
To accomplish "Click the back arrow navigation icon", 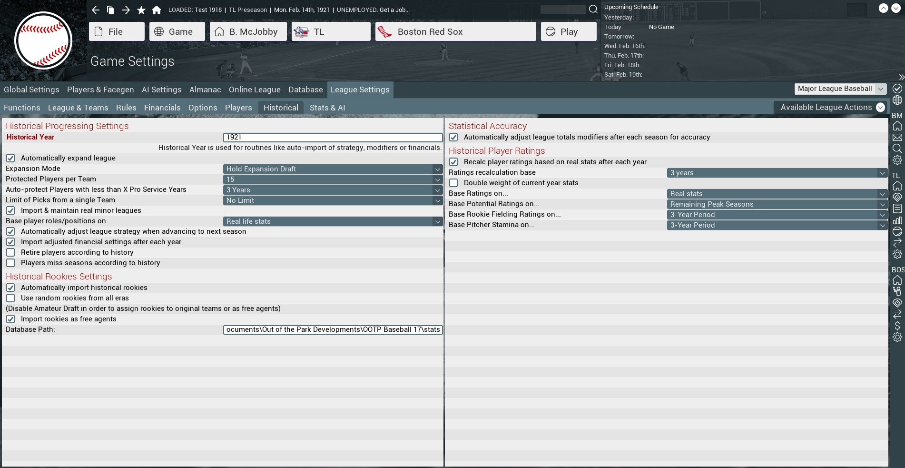I will pos(96,10).
